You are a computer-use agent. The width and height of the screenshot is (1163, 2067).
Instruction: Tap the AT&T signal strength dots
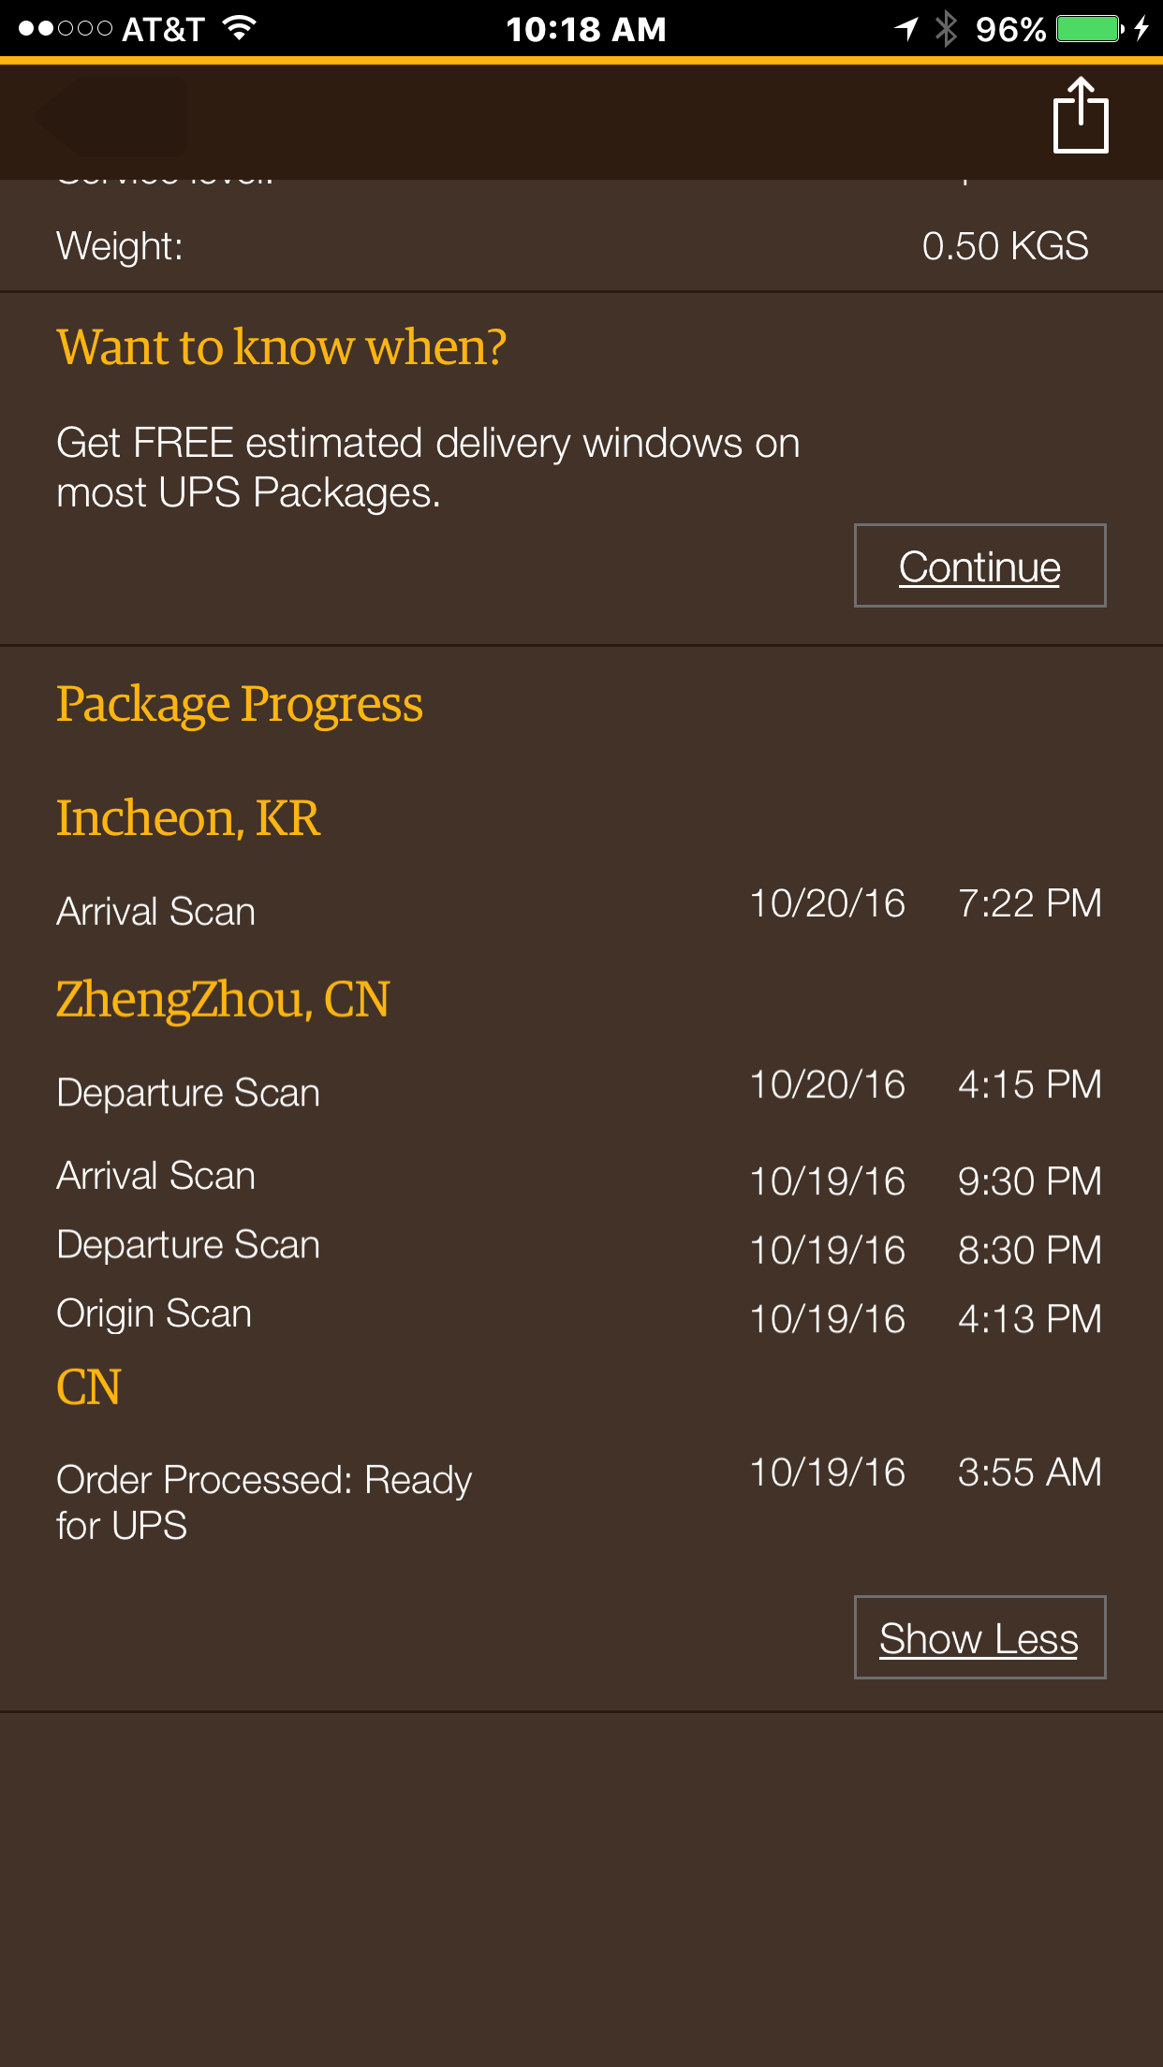pos(66,29)
